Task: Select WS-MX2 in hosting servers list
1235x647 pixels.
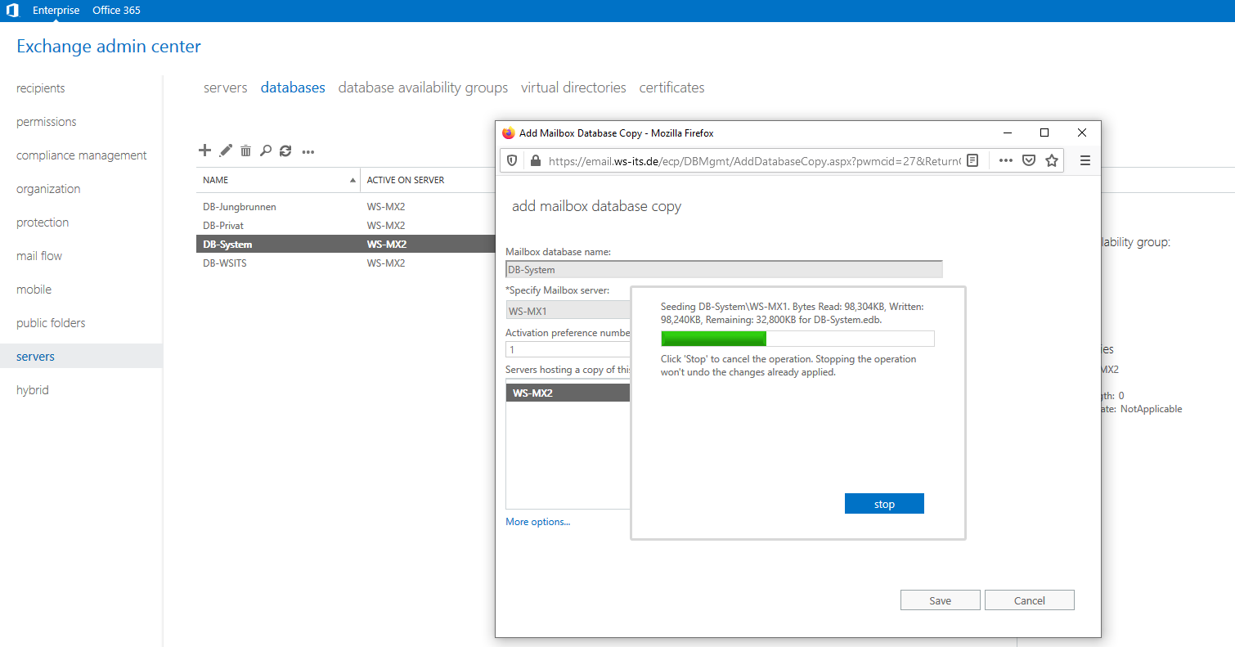Action: pos(568,393)
